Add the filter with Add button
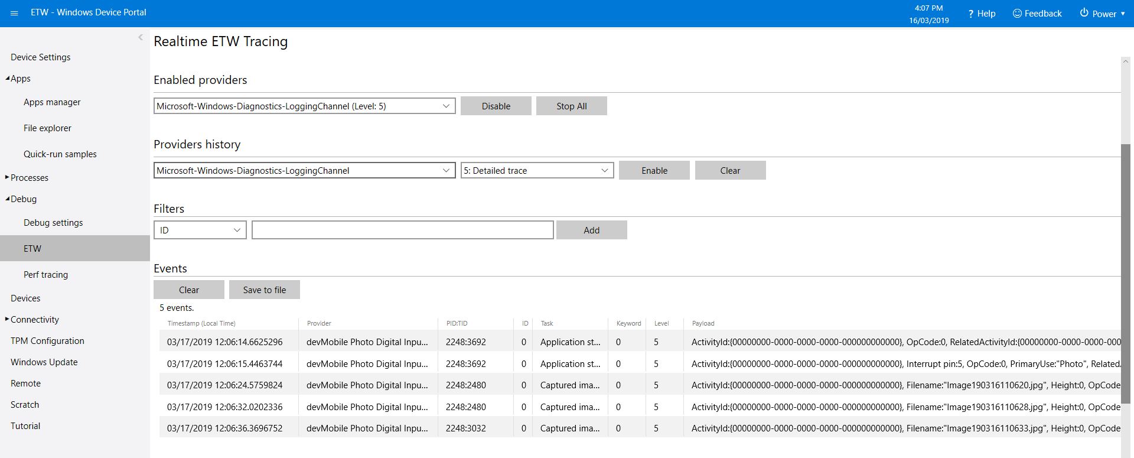Image resolution: width=1134 pixels, height=458 pixels. 591,230
